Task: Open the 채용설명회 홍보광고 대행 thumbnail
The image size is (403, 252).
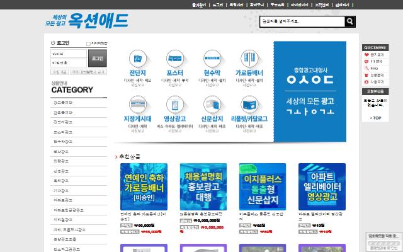Action: click(x=203, y=186)
